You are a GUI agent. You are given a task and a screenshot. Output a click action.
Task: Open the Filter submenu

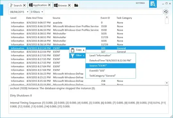(78, 55)
